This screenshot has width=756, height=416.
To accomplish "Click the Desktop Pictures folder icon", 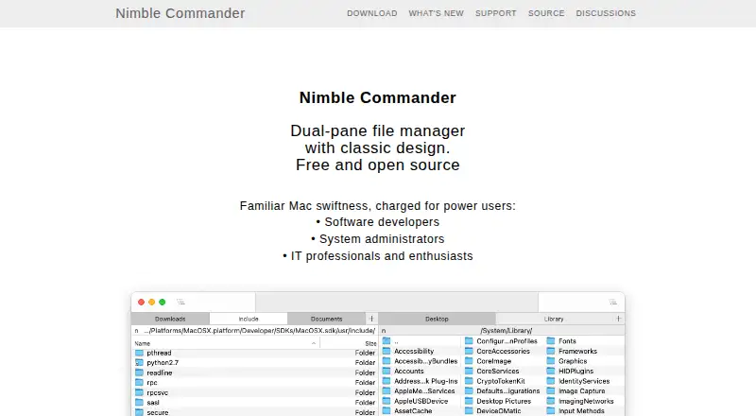I will [x=469, y=401].
